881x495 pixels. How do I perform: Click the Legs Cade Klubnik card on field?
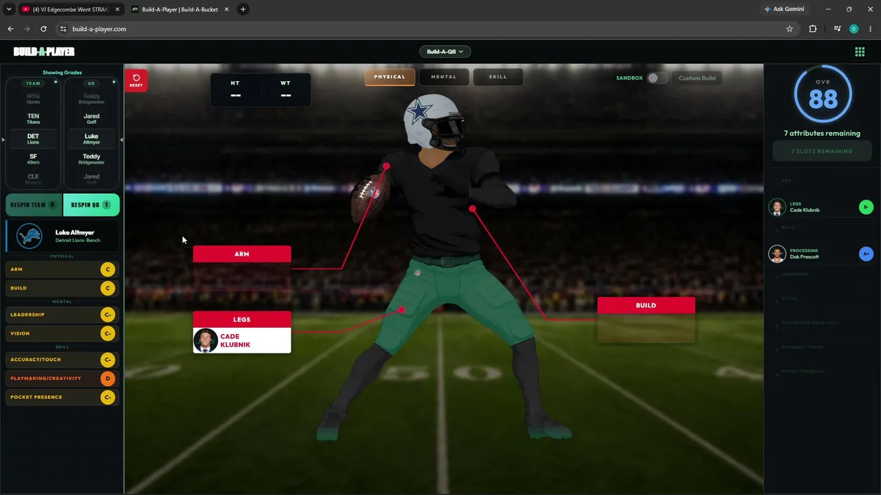pyautogui.click(x=242, y=332)
